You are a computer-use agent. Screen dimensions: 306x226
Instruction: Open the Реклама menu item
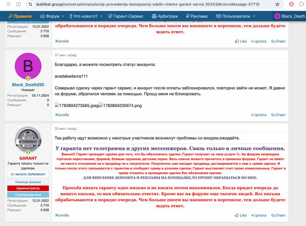(x=197, y=16)
